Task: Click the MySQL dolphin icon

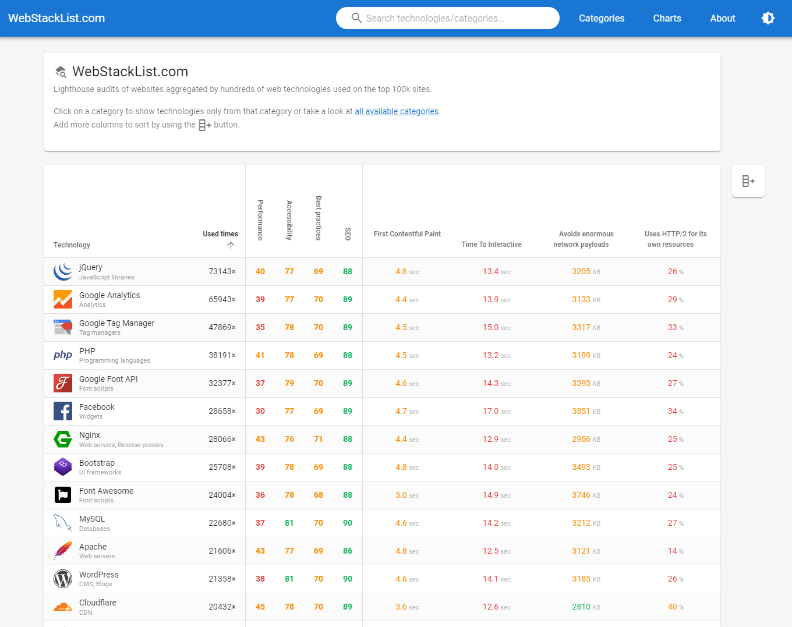Action: (62, 523)
